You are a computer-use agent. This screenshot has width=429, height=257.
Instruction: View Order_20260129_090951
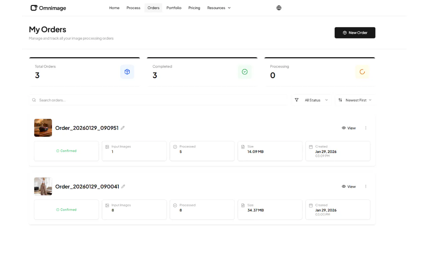point(349,128)
